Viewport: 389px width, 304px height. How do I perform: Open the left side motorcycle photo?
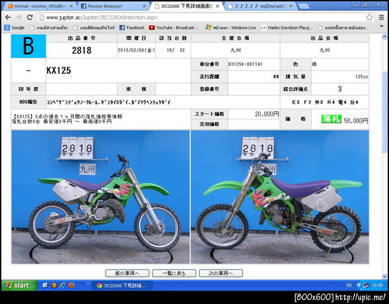100,197
